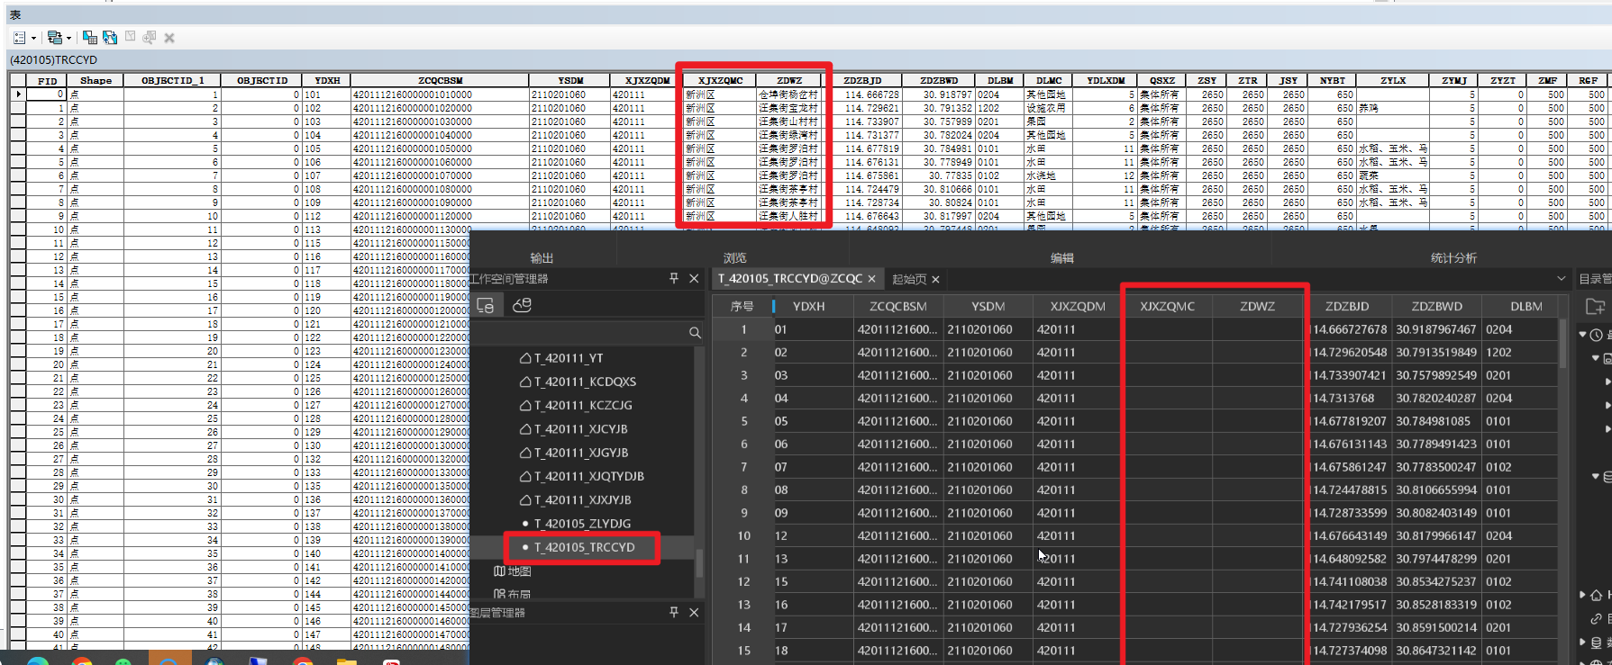Click Delete Selected X icon

click(169, 38)
